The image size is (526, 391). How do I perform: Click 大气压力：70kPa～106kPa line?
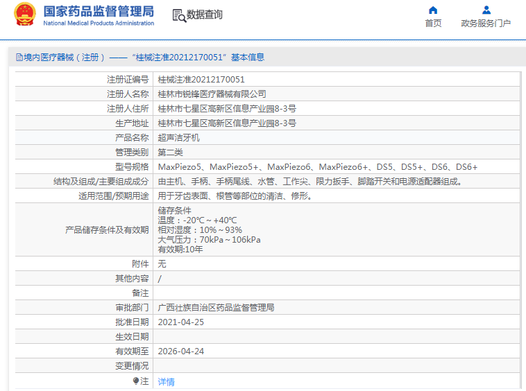tap(209, 240)
